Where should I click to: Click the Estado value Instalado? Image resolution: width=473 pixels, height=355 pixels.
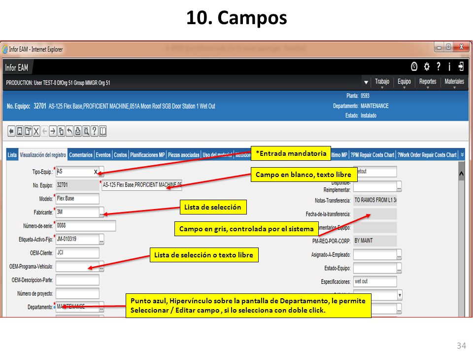(x=369, y=115)
